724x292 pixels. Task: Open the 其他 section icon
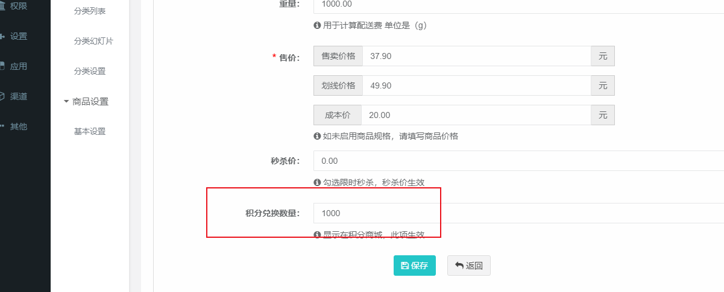coord(2,126)
